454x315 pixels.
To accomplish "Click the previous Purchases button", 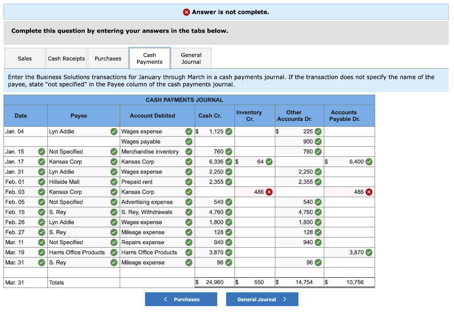I will pyautogui.click(x=181, y=299).
